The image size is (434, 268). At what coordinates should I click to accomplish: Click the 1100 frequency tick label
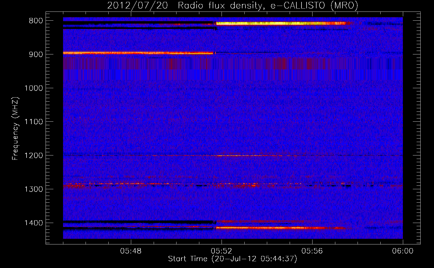pyautogui.click(x=34, y=122)
